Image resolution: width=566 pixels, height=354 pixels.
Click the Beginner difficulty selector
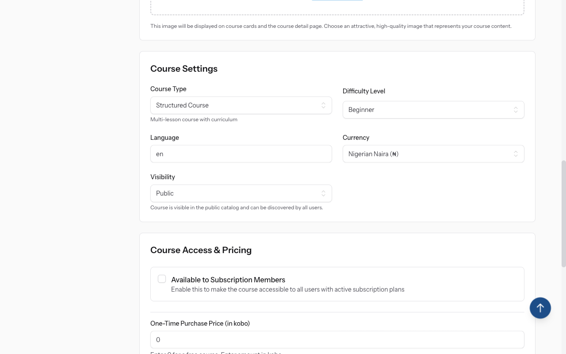[433, 109]
